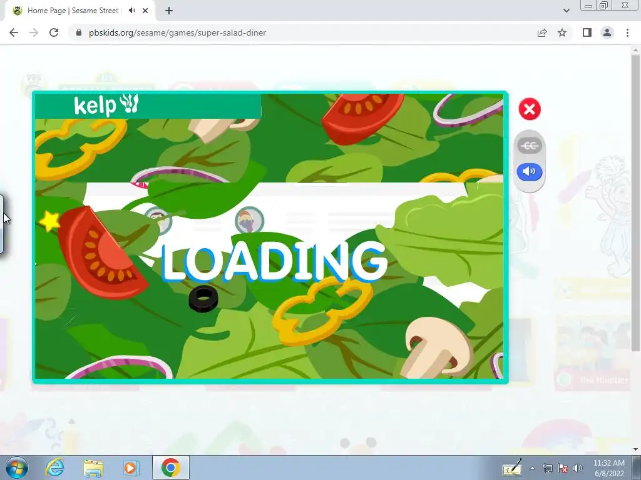Click the Show desktop strip at taskbar end
Screen dimensions: 641x480
pos(637,467)
